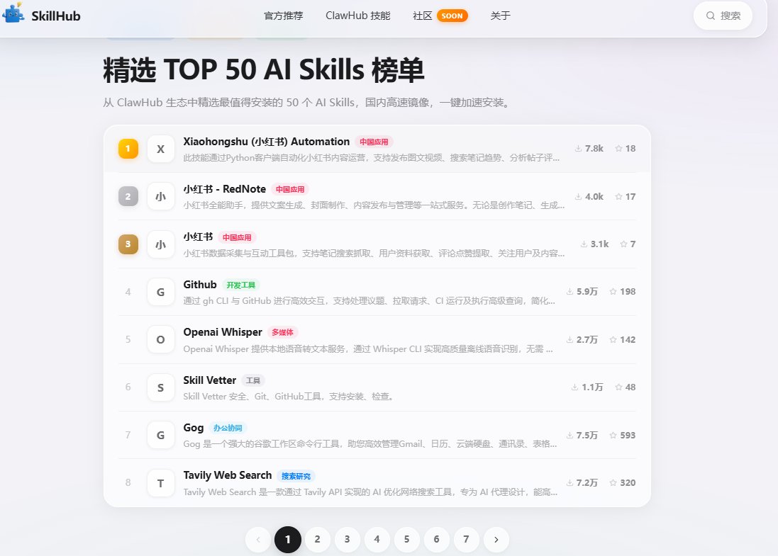Open the Gog skill title

[x=194, y=428]
